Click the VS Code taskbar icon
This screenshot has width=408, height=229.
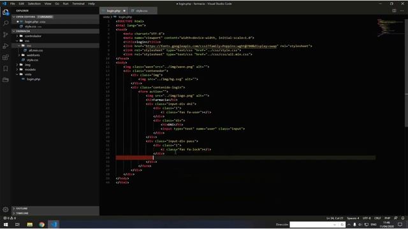click(x=54, y=225)
